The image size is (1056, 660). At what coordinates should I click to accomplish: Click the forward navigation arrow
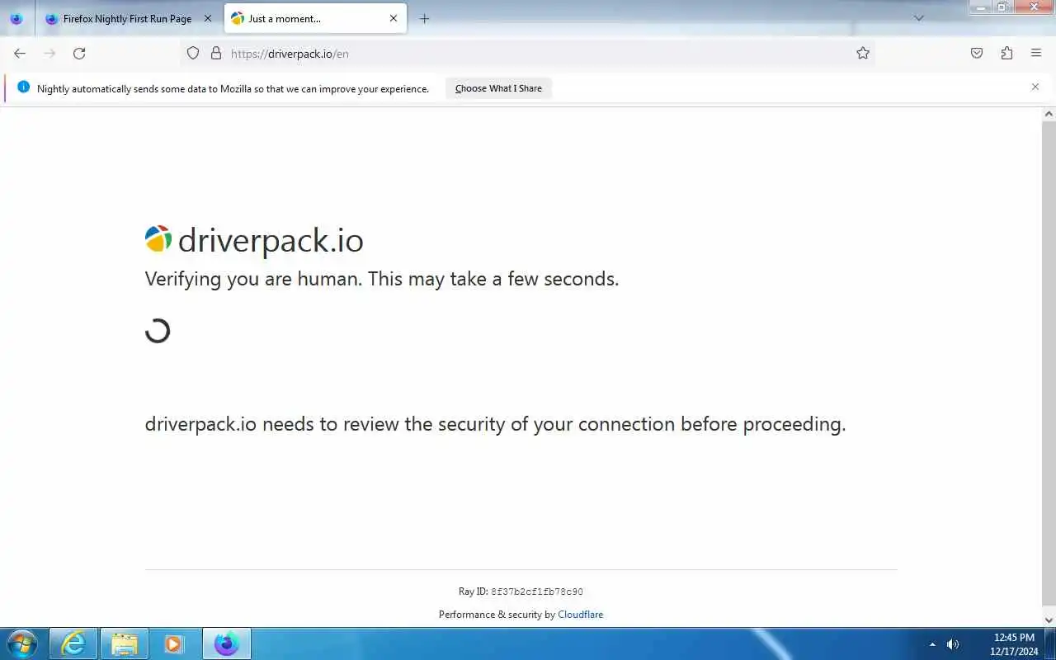49,54
